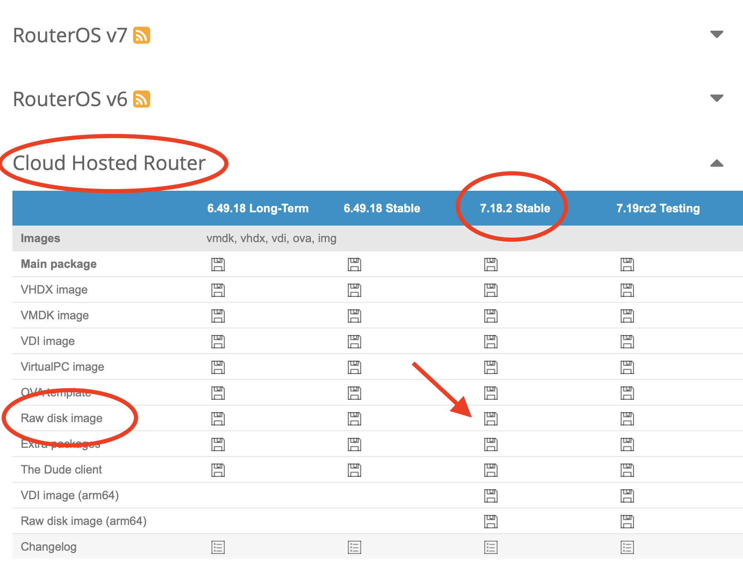Screen dimensions: 743x583
Task: Click the RouterOS v6 heading
Action: (70, 99)
